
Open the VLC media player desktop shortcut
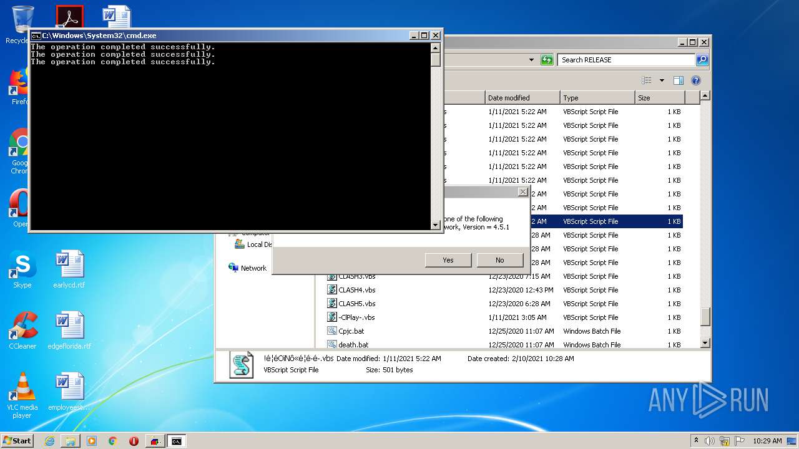22,395
